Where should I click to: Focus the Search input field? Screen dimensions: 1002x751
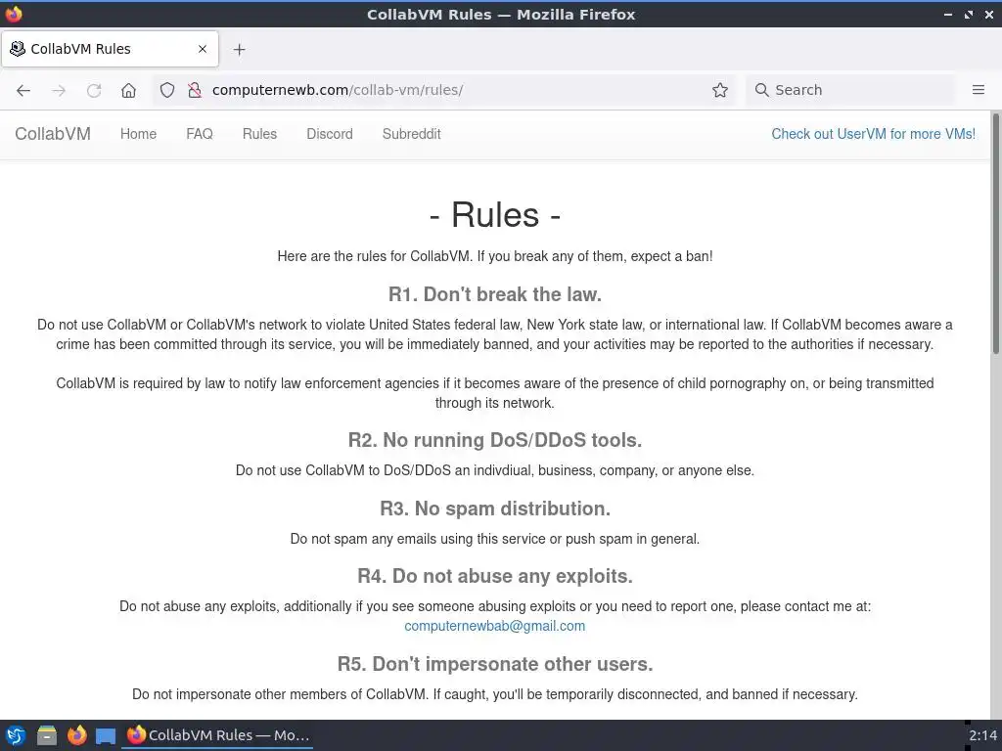click(850, 90)
